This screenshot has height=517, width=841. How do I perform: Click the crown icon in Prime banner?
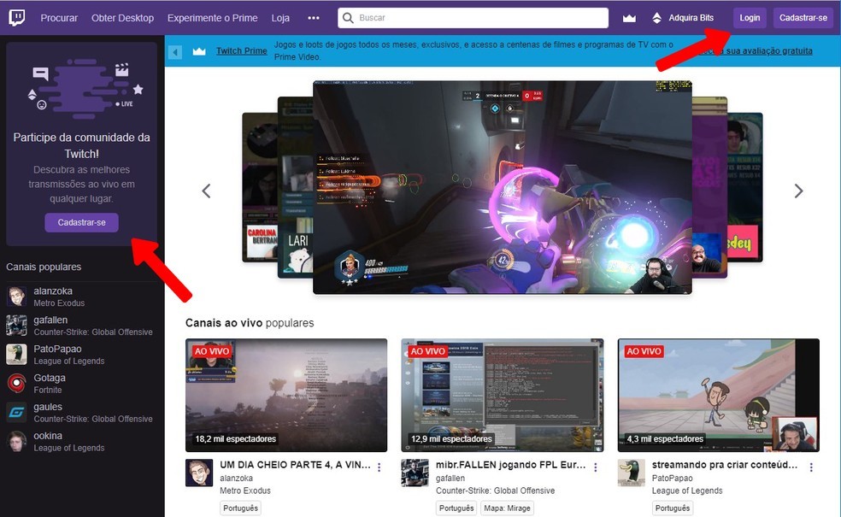(199, 51)
